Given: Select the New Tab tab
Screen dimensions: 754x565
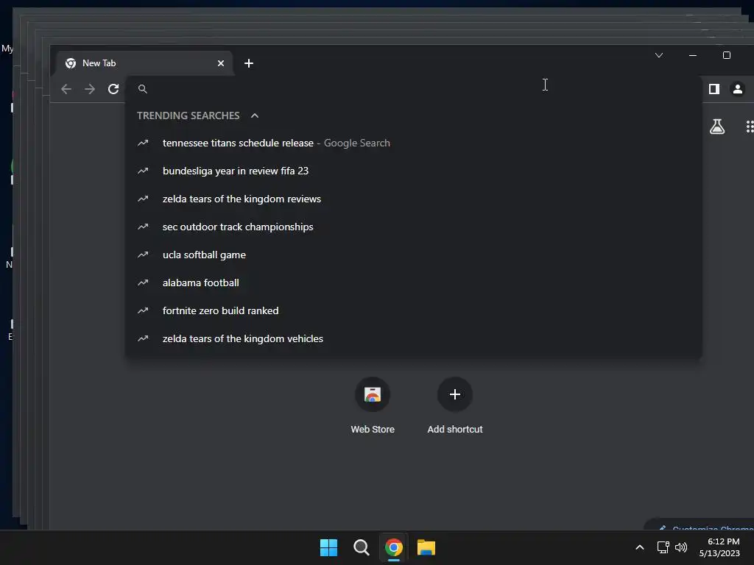Looking at the screenshot, I should tap(145, 63).
